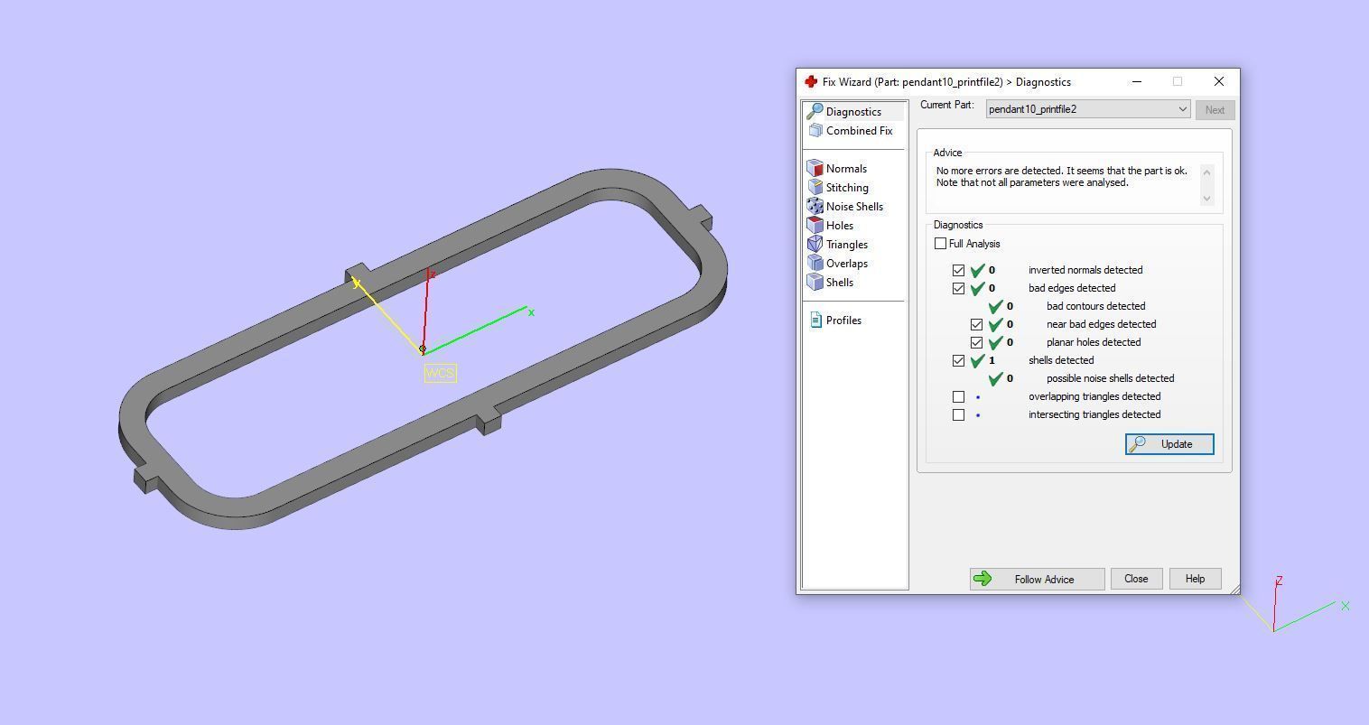Enable the Full Analysis checkbox
The width and height of the screenshot is (1369, 725).
coord(940,243)
